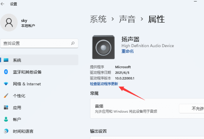Click the sky user avatar icon
The height and width of the screenshot is (139, 204).
click(9, 23)
